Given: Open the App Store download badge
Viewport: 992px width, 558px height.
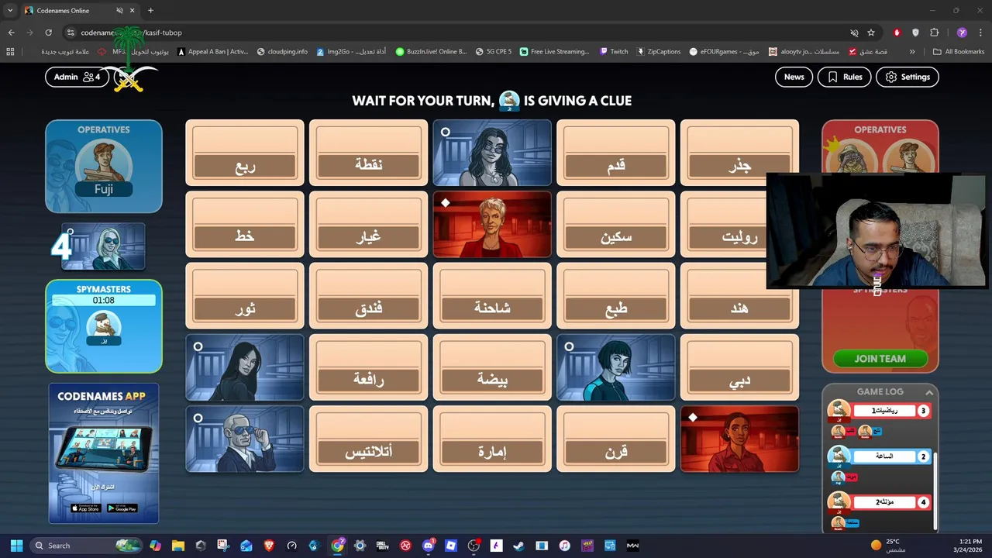Looking at the screenshot, I should click(x=85, y=508).
